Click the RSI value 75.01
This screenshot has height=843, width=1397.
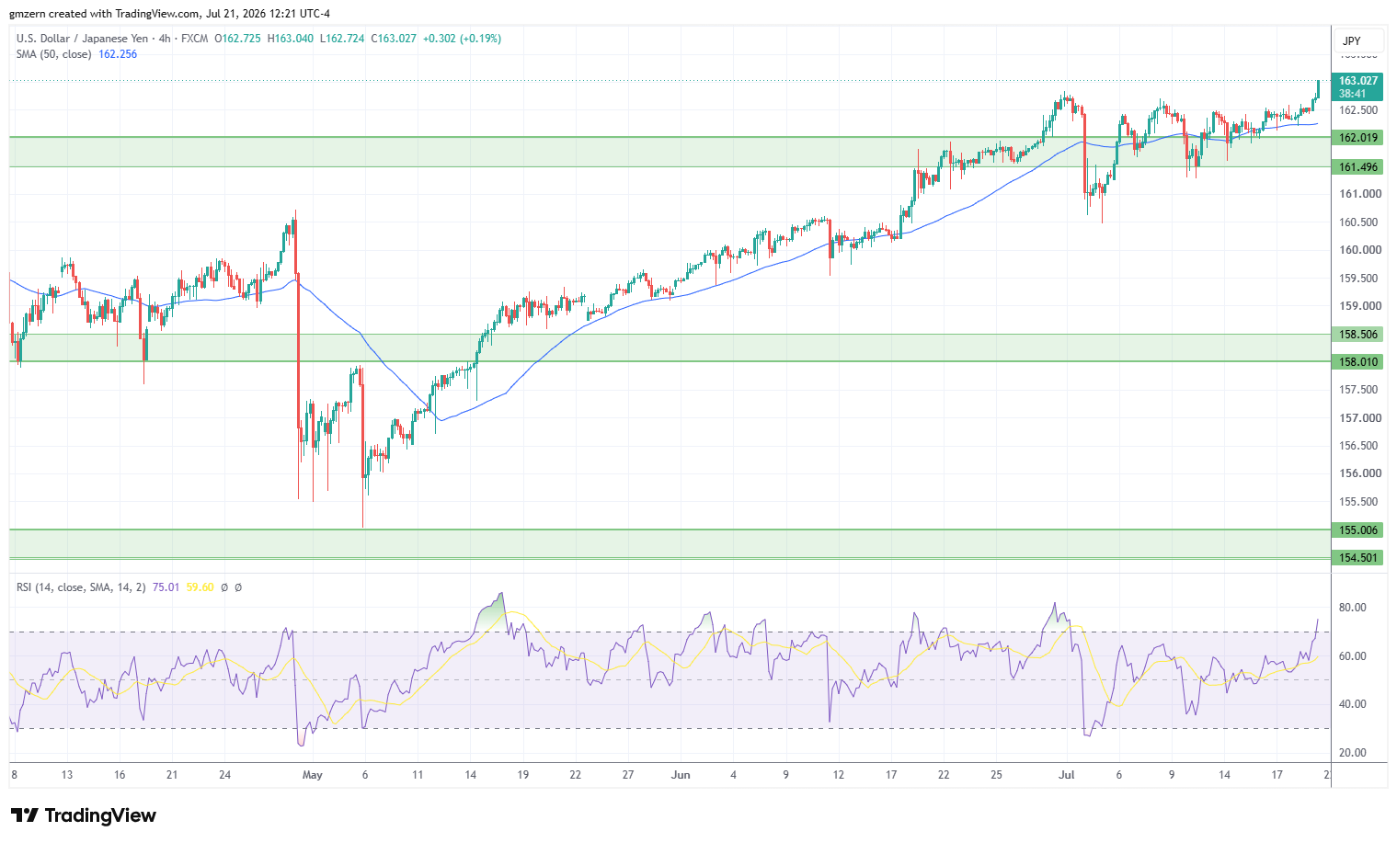point(166,587)
